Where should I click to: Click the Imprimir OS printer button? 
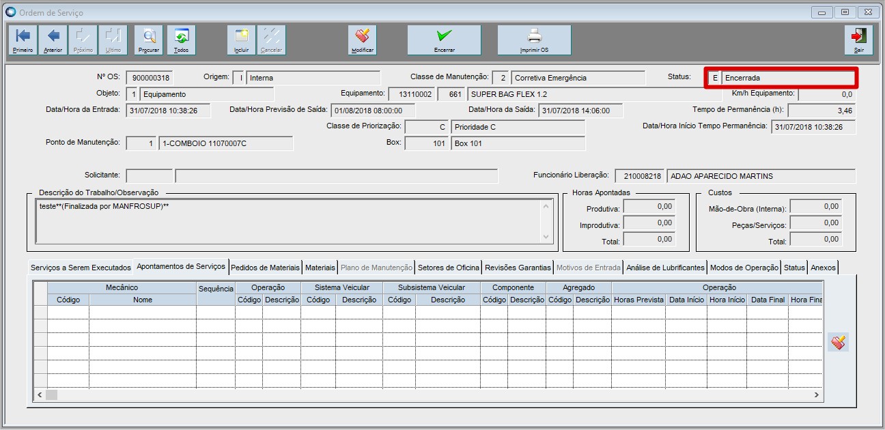534,40
